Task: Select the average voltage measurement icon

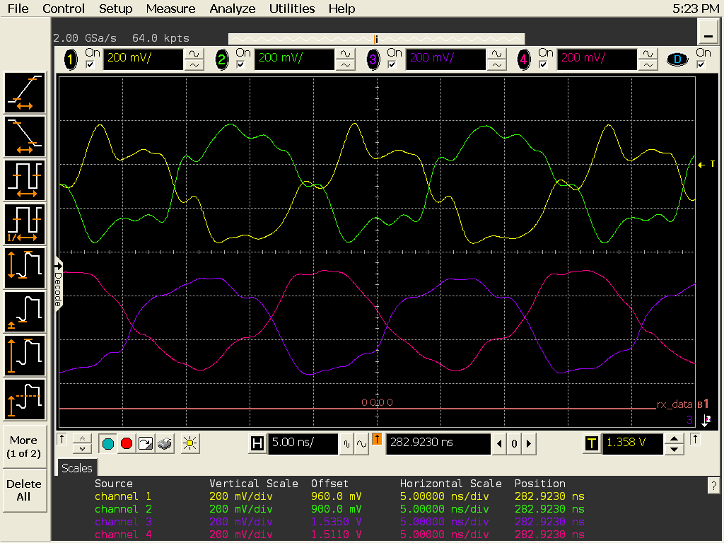Action: pyautogui.click(x=25, y=399)
